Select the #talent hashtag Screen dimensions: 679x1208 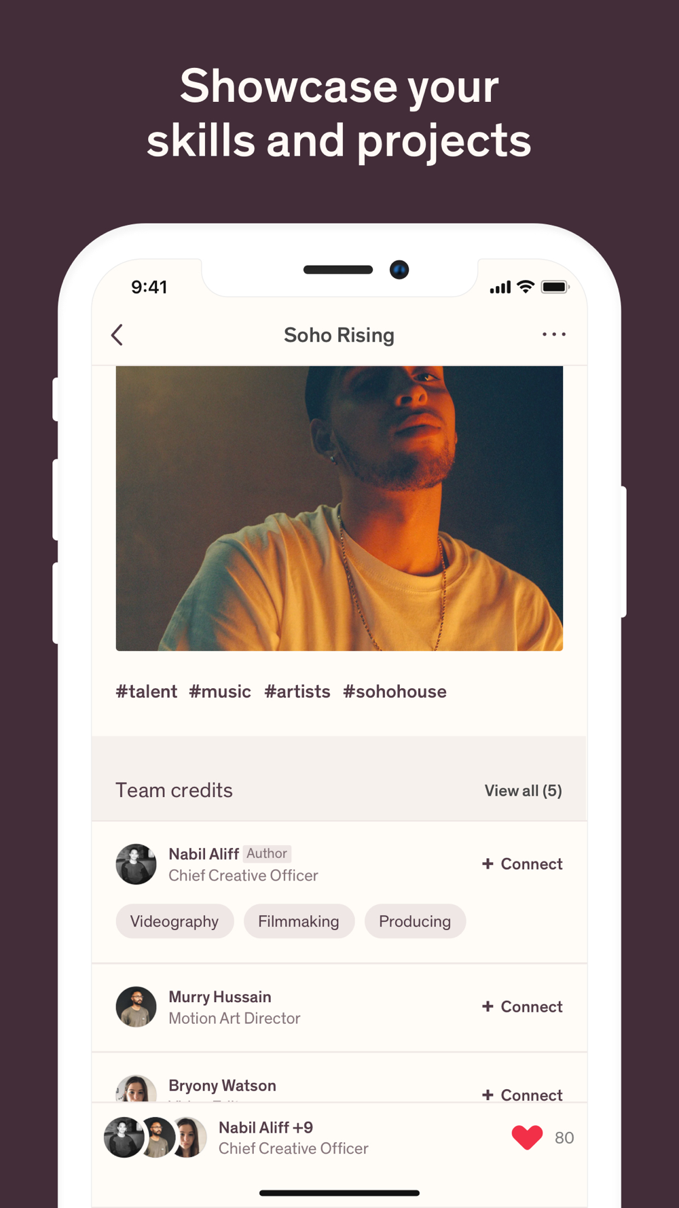click(146, 692)
